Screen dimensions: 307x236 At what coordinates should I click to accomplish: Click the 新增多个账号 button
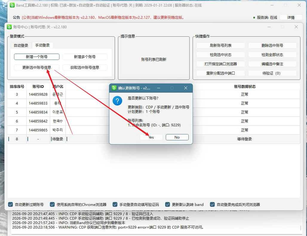(x=85, y=57)
